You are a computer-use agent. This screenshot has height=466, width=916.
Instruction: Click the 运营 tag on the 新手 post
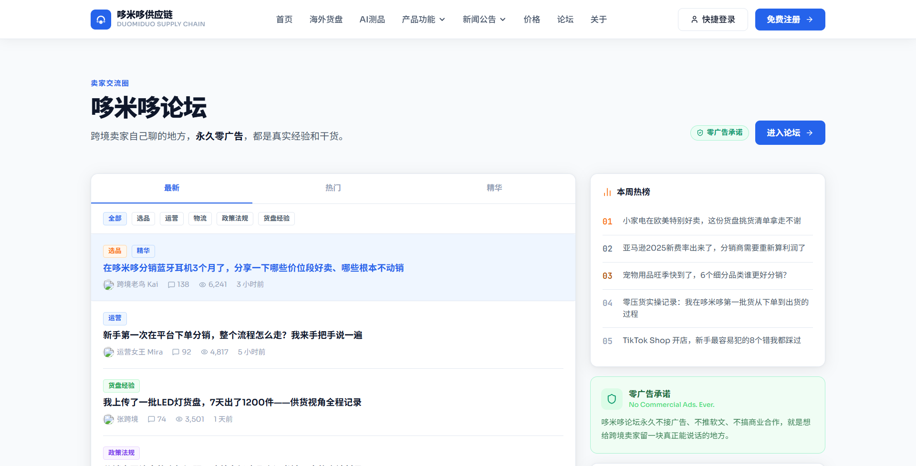click(x=114, y=318)
